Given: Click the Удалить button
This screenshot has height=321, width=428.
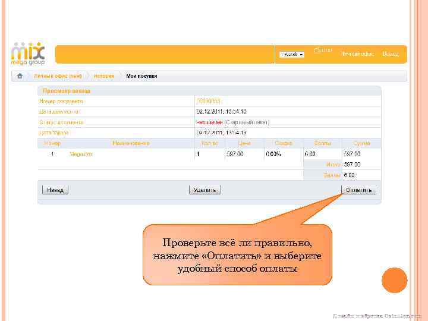Looking at the screenshot, I should [205, 190].
